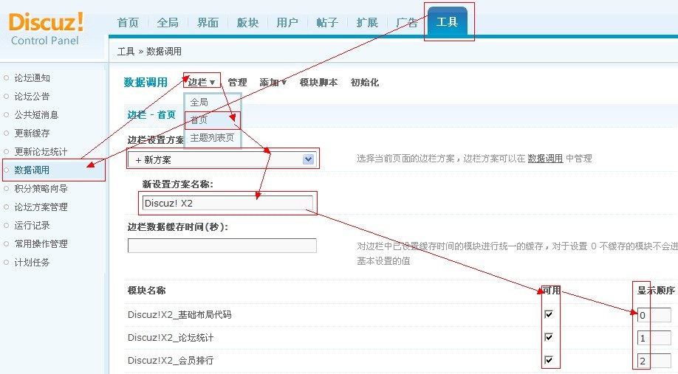Open the 管理 submenu tab
This screenshot has height=374, width=678.
click(x=237, y=82)
